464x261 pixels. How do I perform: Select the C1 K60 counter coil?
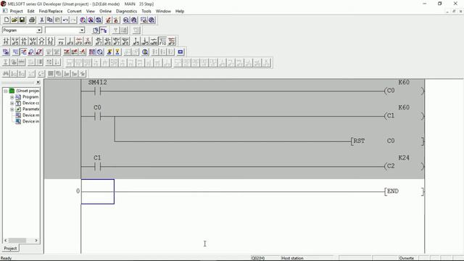[x=404, y=116]
